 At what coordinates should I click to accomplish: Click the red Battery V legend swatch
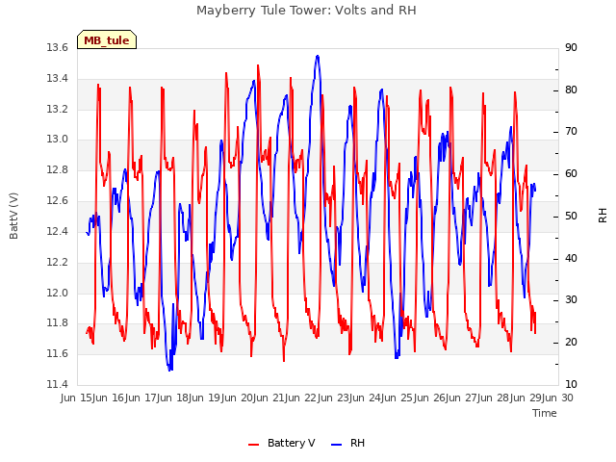(x=254, y=445)
